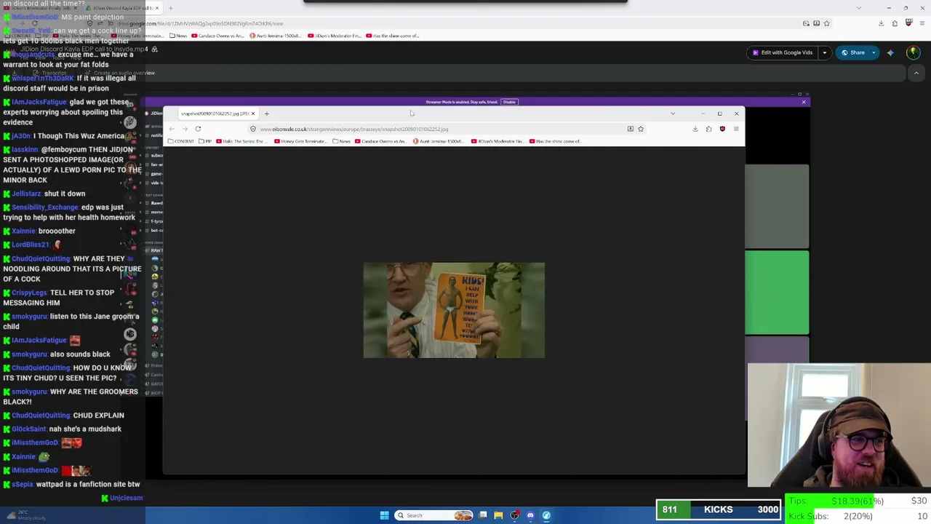This screenshot has width=931, height=524.
Task: Open OBS Studio from the taskbar
Action: (515, 515)
